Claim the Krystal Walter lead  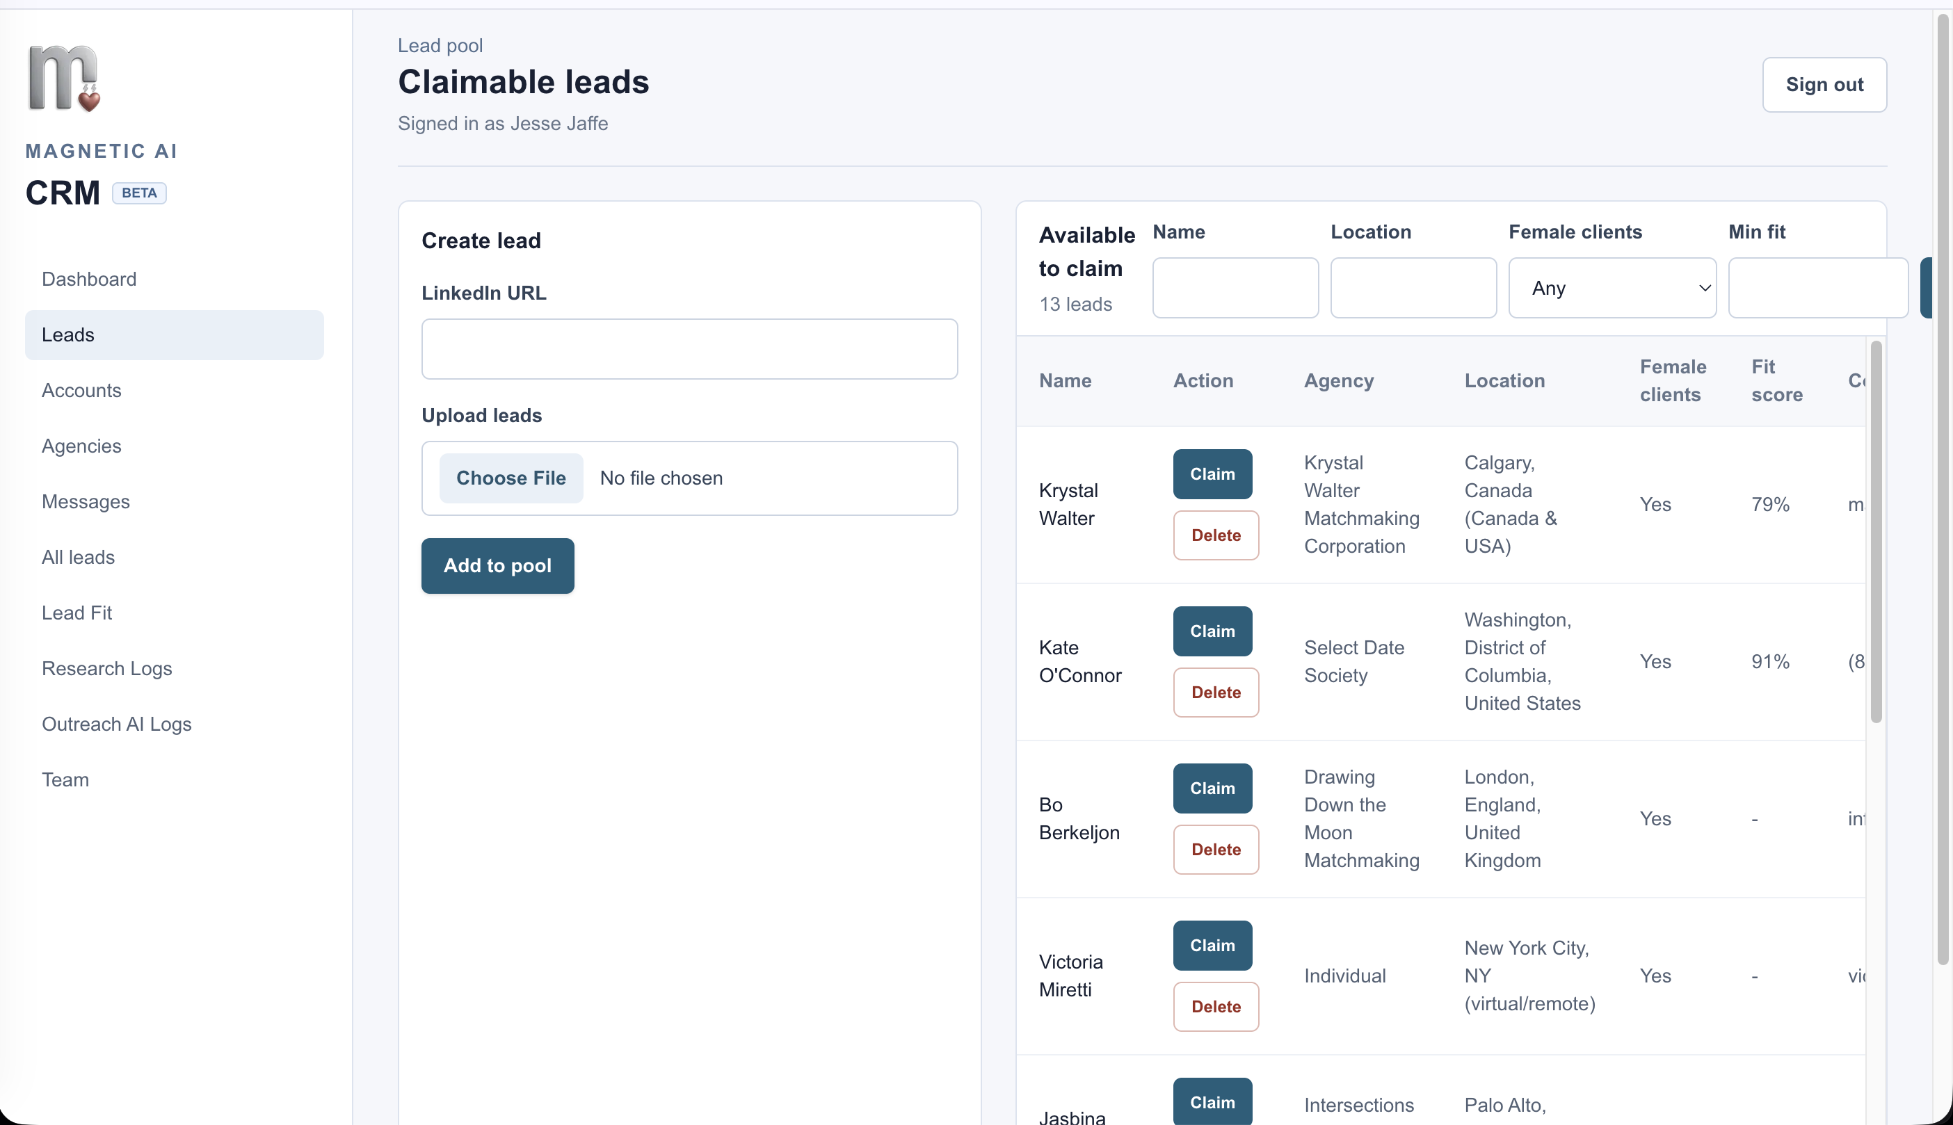1212,474
